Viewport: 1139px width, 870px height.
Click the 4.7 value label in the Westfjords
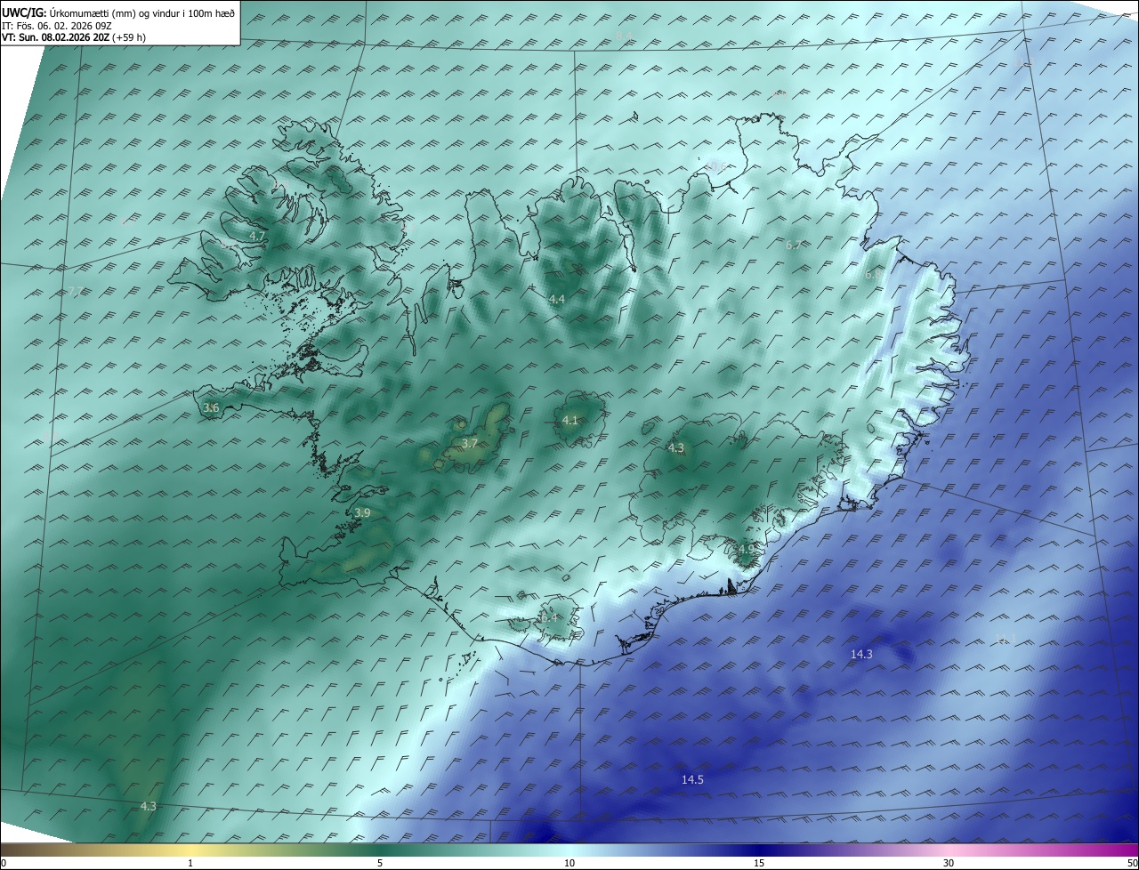coord(257,236)
